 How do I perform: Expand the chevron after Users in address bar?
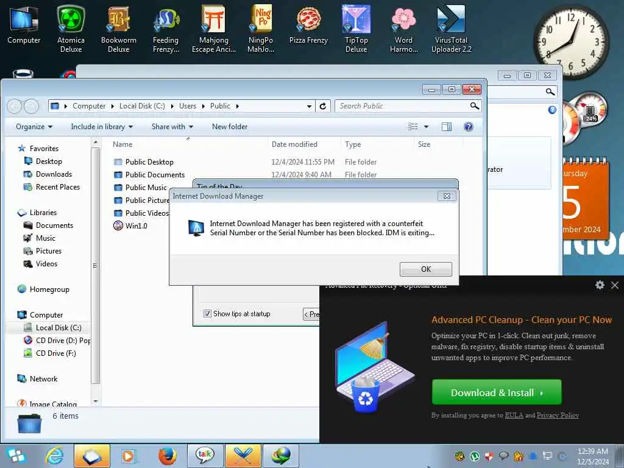click(x=204, y=106)
